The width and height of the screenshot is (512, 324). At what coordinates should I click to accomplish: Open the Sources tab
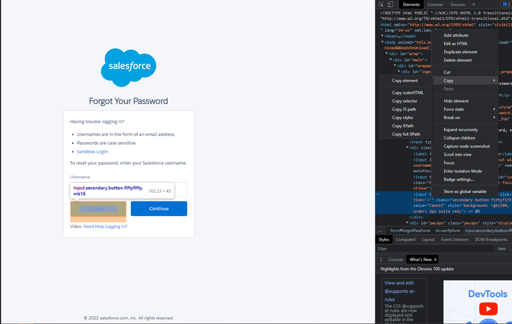pos(457,5)
